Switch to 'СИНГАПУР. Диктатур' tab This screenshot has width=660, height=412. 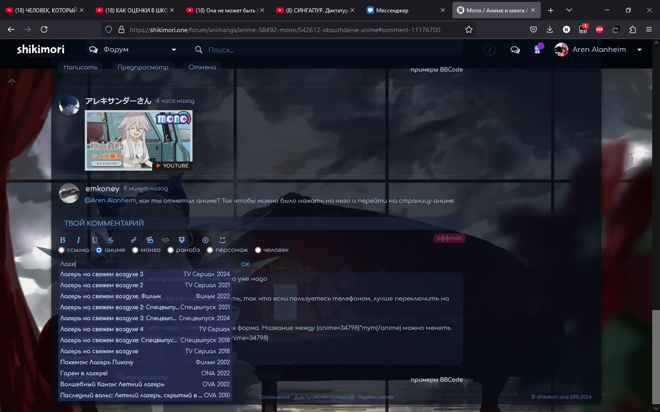tap(316, 10)
